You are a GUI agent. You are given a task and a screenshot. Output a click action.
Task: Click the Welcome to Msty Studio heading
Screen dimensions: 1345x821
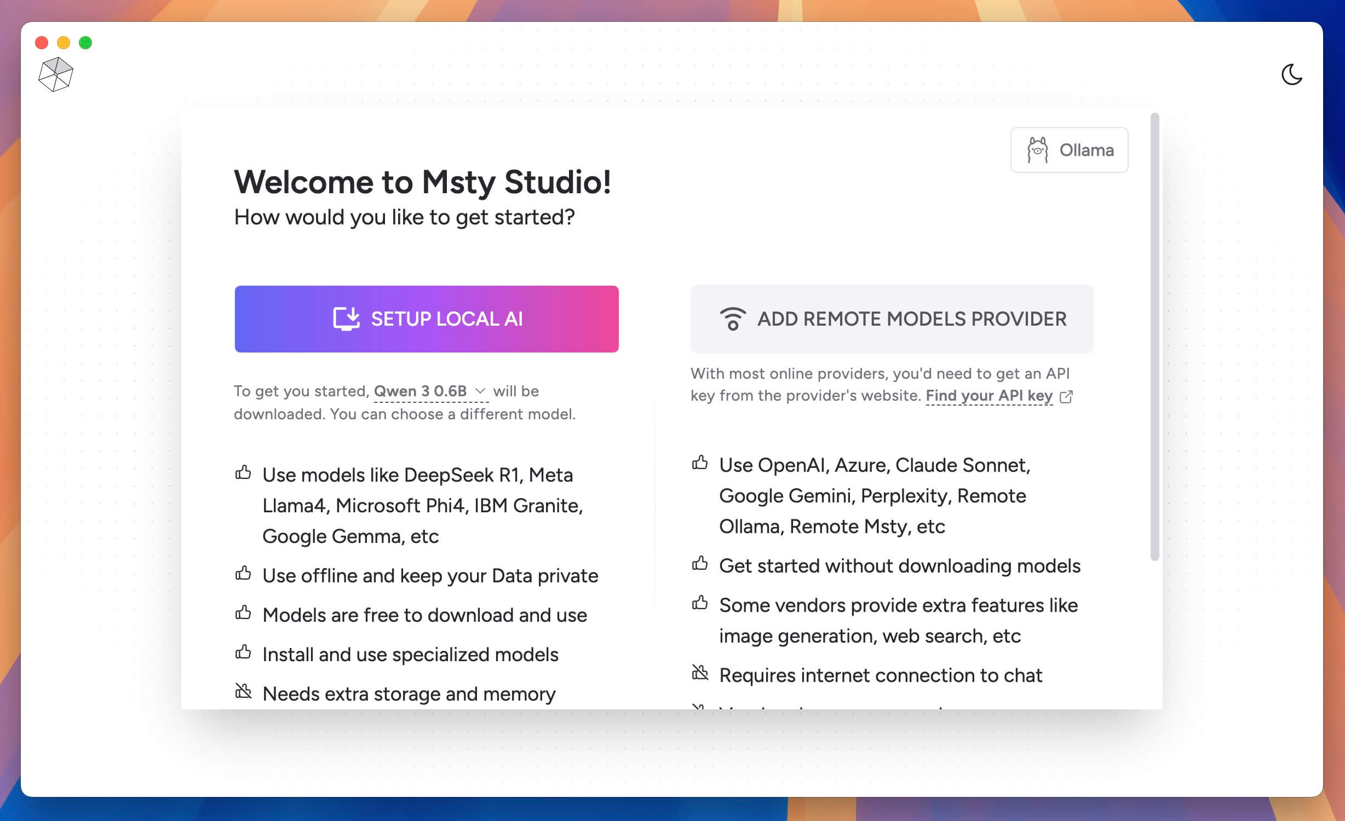click(422, 182)
